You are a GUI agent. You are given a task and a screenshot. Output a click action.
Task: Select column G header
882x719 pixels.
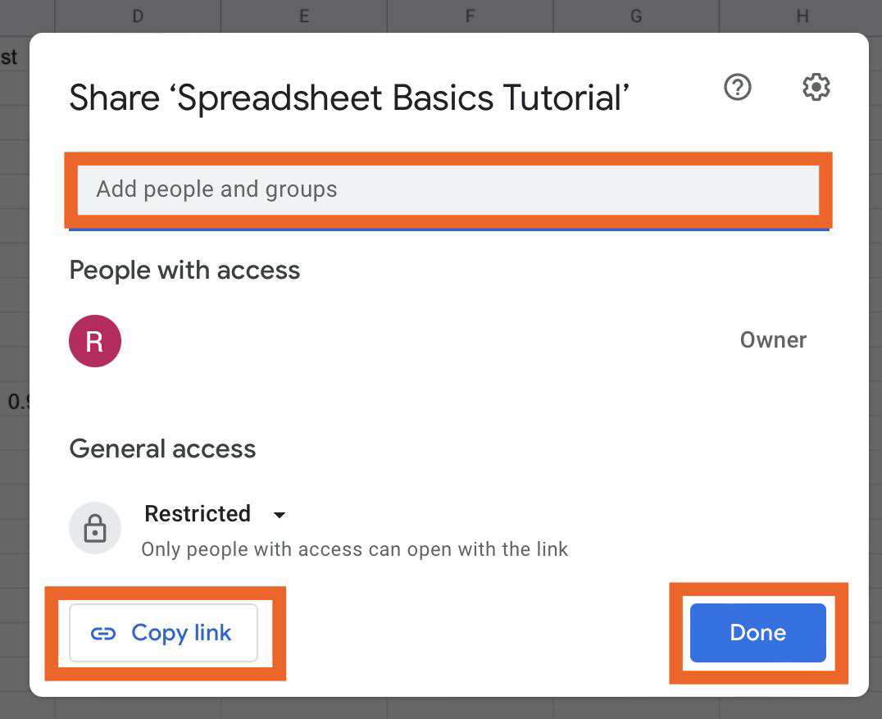point(636,16)
